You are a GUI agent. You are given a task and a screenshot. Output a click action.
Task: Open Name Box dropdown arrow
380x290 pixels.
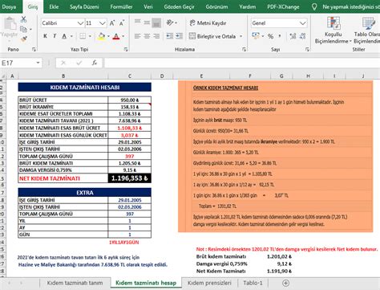[38, 63]
